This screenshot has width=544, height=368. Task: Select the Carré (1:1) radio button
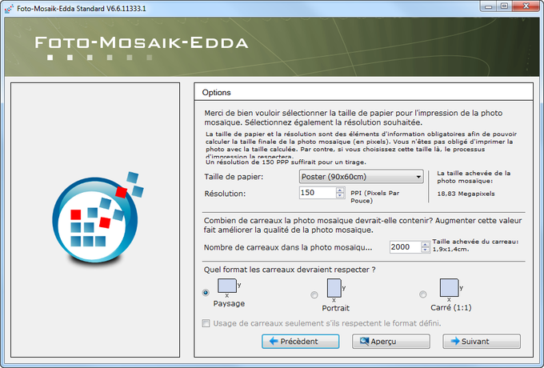(x=422, y=294)
